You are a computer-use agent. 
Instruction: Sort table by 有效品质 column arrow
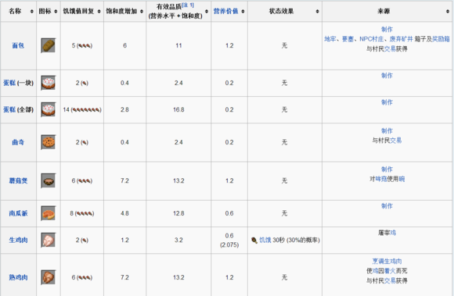pyautogui.click(x=207, y=11)
